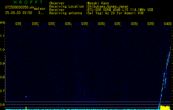Click Shibukawa,Gunma,Japan location text
Screen dimensions: 173x110
pos(107,7)
